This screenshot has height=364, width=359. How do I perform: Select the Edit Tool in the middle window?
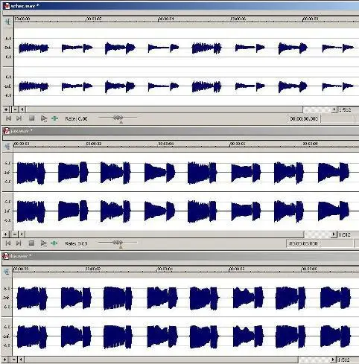point(7,147)
